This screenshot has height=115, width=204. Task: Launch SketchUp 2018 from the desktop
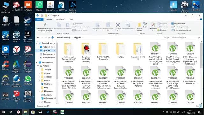tap(17, 96)
